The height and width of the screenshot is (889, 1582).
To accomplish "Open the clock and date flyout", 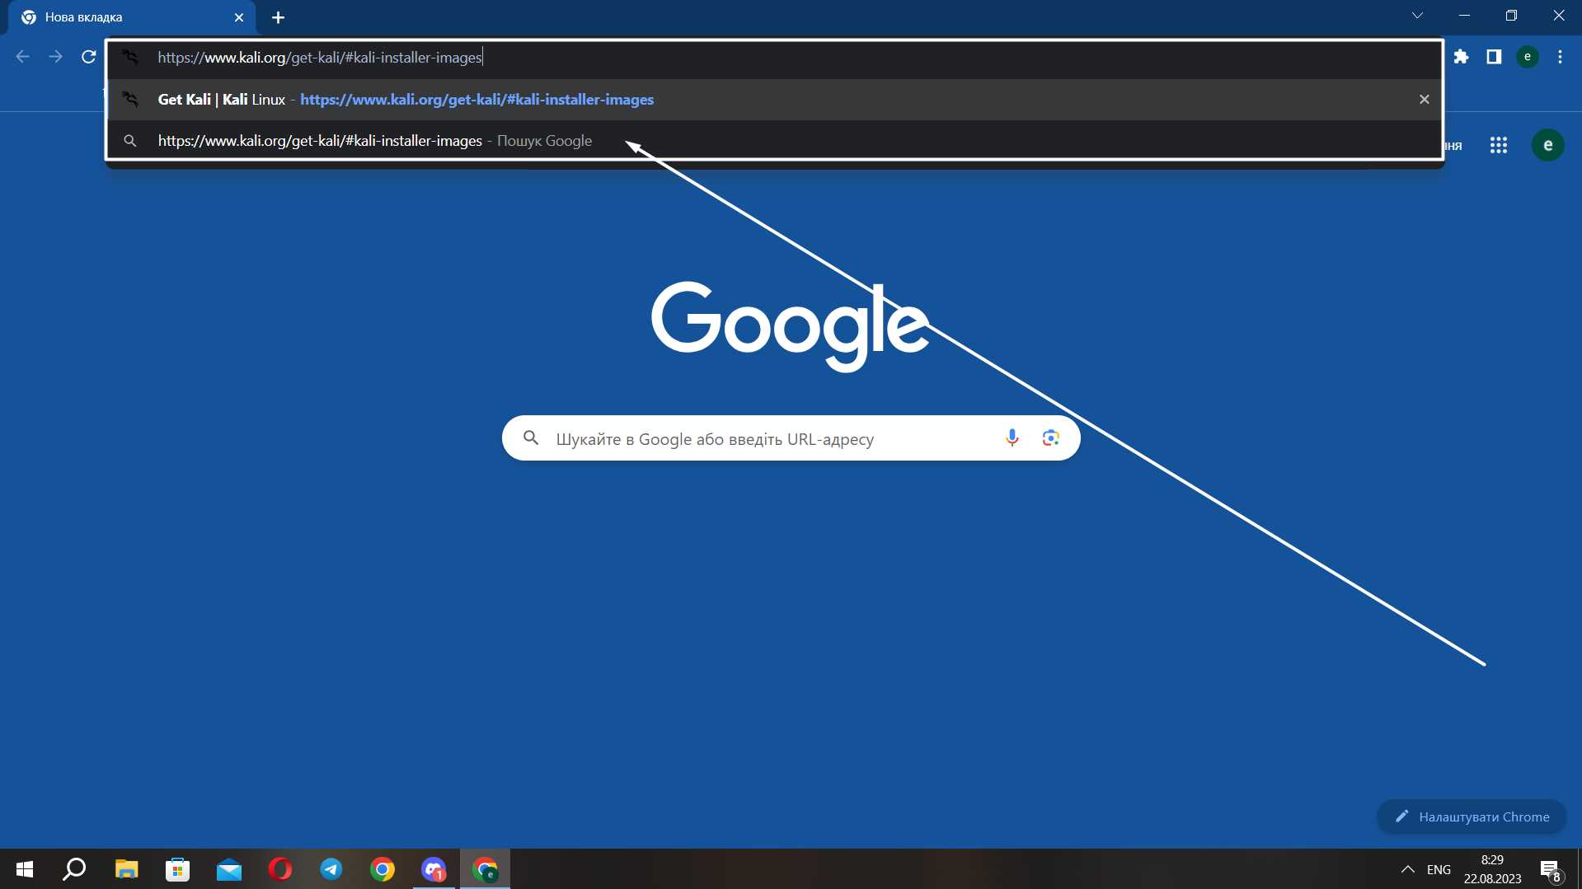I will [1492, 869].
